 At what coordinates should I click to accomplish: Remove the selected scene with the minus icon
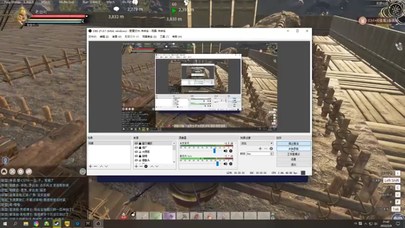click(x=95, y=166)
